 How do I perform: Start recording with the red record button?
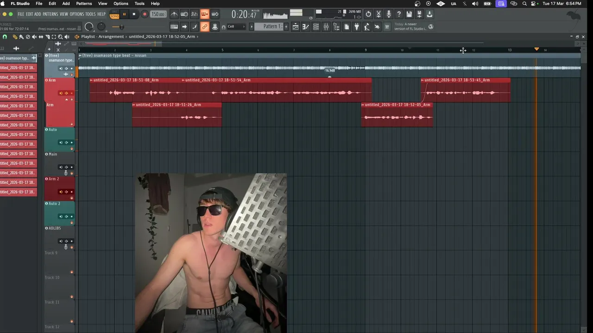tap(145, 14)
